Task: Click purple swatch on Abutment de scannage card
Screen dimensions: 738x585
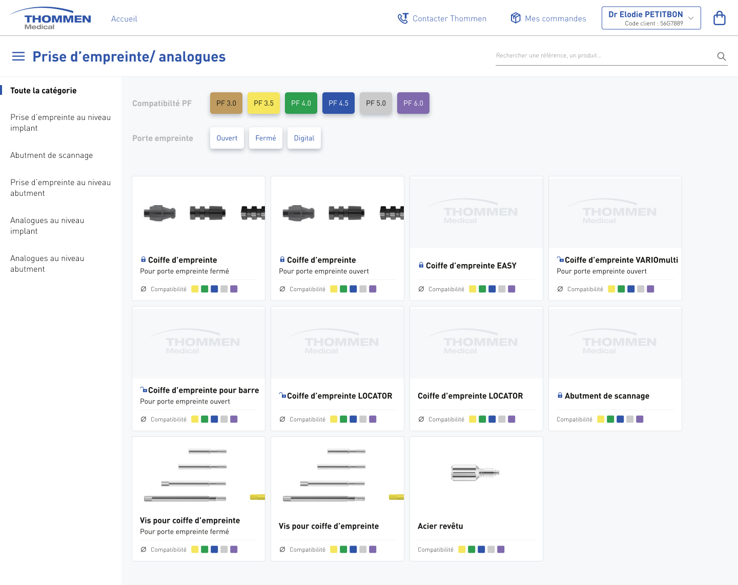Action: 640,419
